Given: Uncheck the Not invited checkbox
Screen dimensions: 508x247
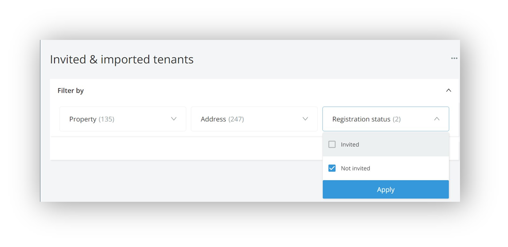Looking at the screenshot, I should (x=332, y=168).
